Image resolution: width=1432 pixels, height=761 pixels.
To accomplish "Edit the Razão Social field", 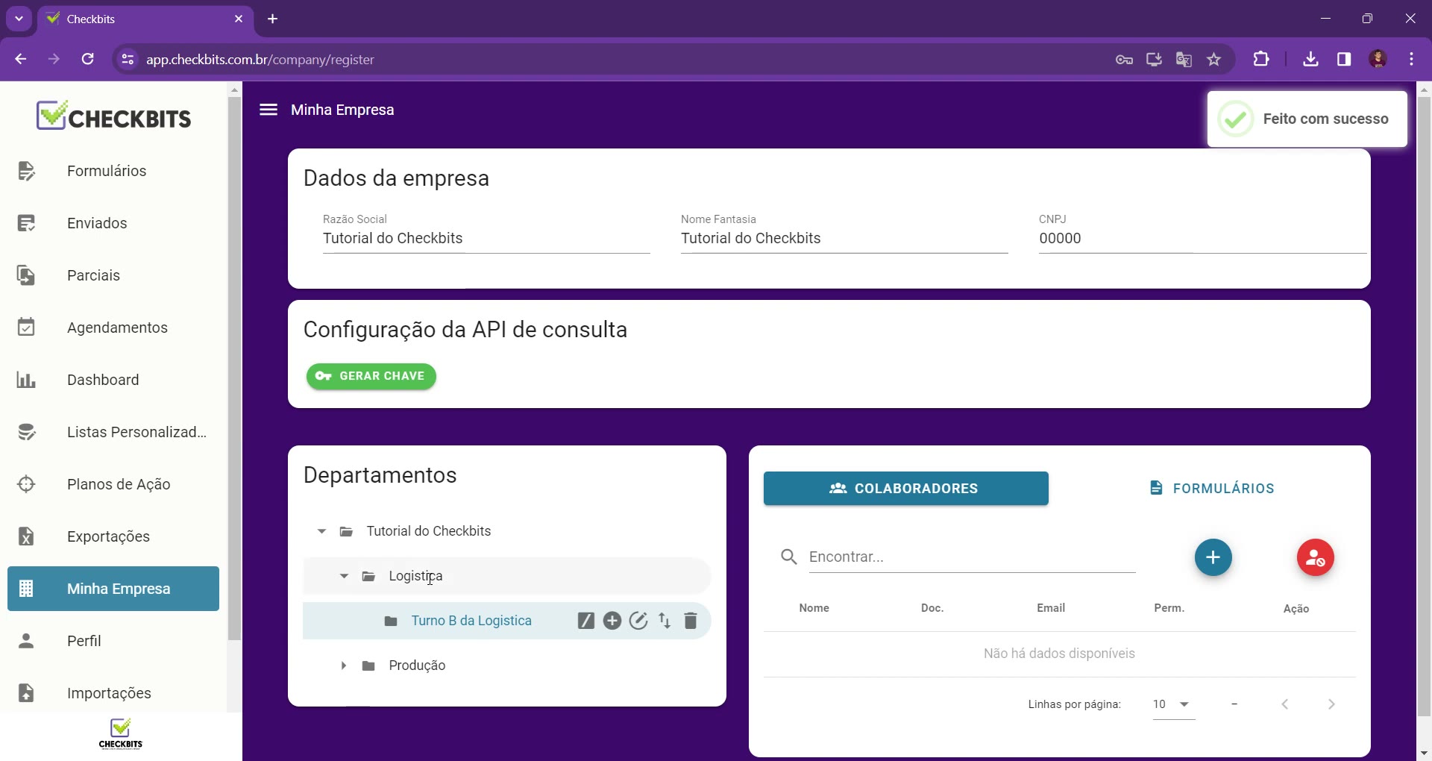I will pyautogui.click(x=486, y=239).
